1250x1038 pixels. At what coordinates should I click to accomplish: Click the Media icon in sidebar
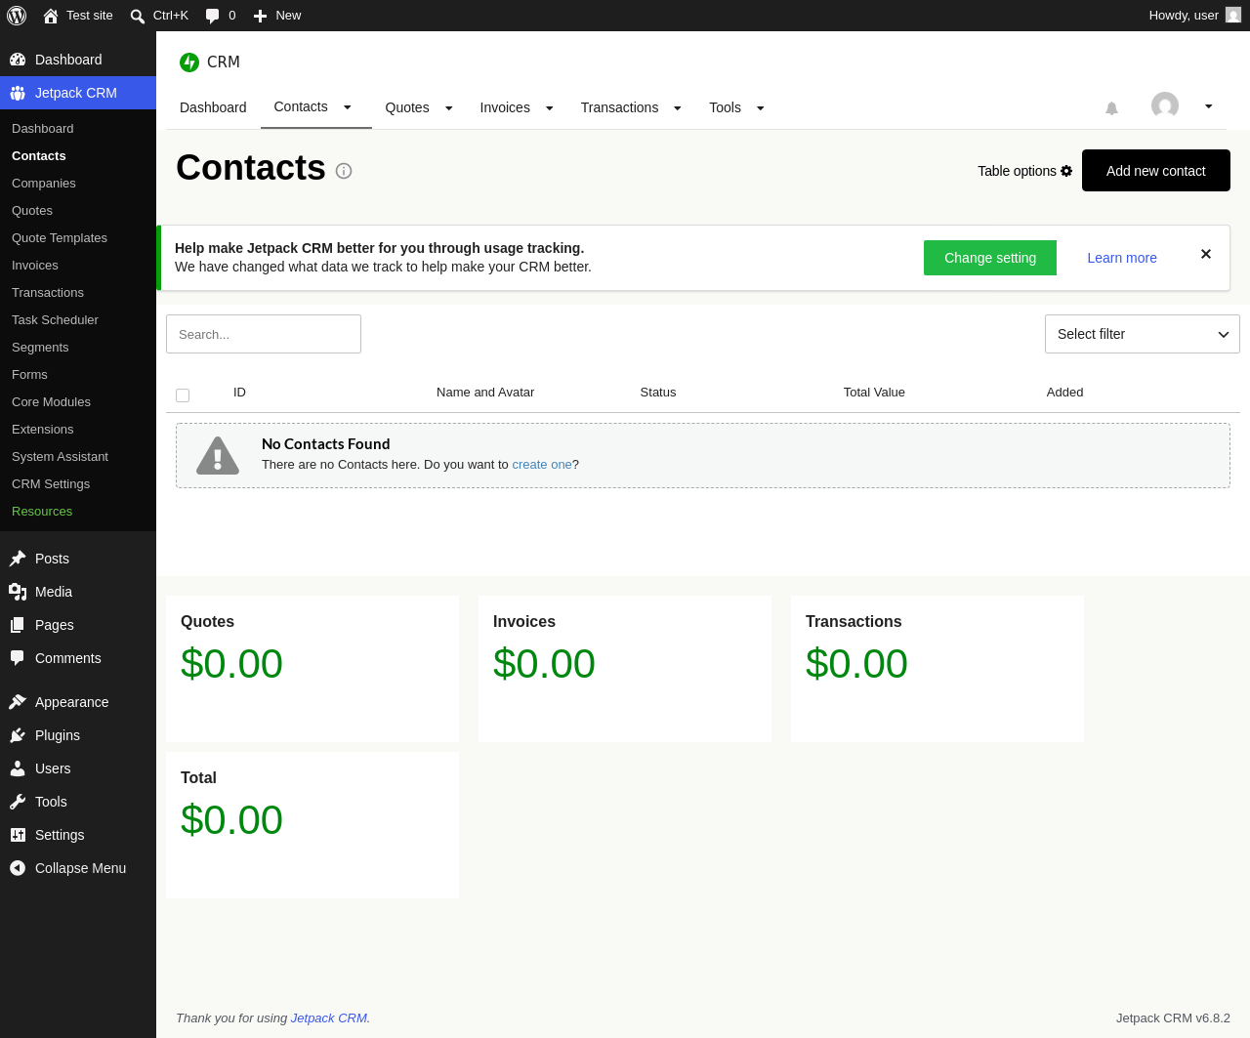[x=18, y=592]
